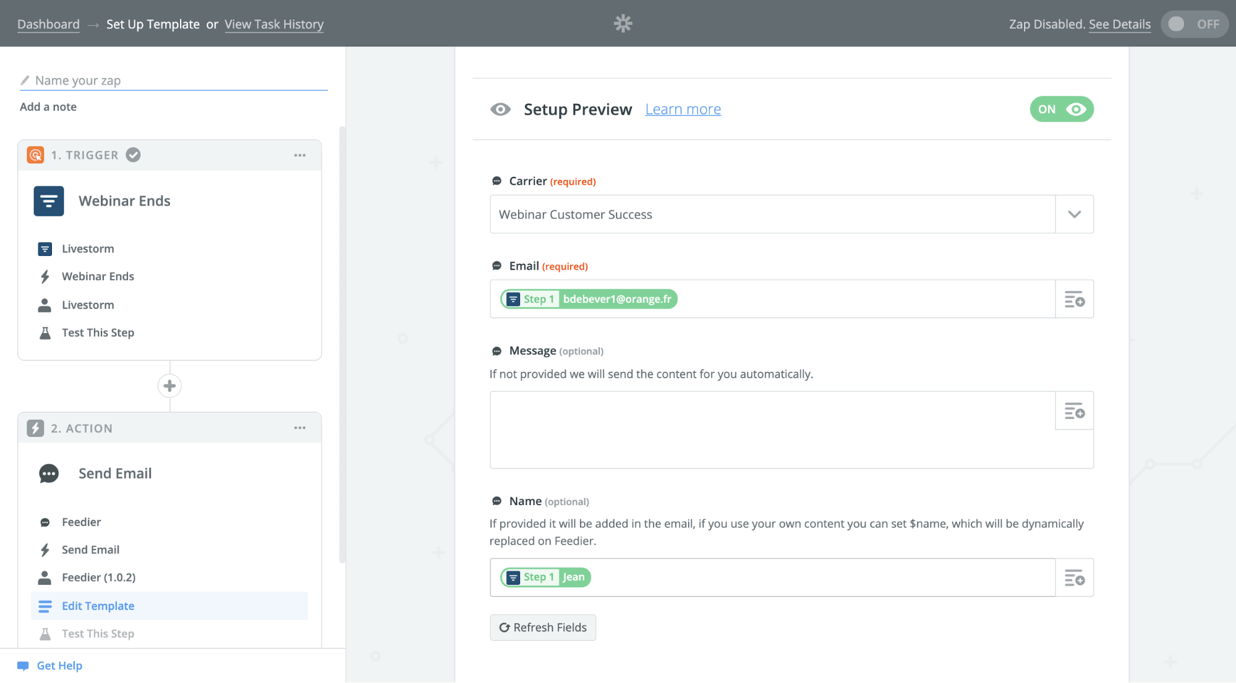This screenshot has height=683, width=1236.
Task: Click the flask icon for trigger Test This Step
Action: point(45,333)
